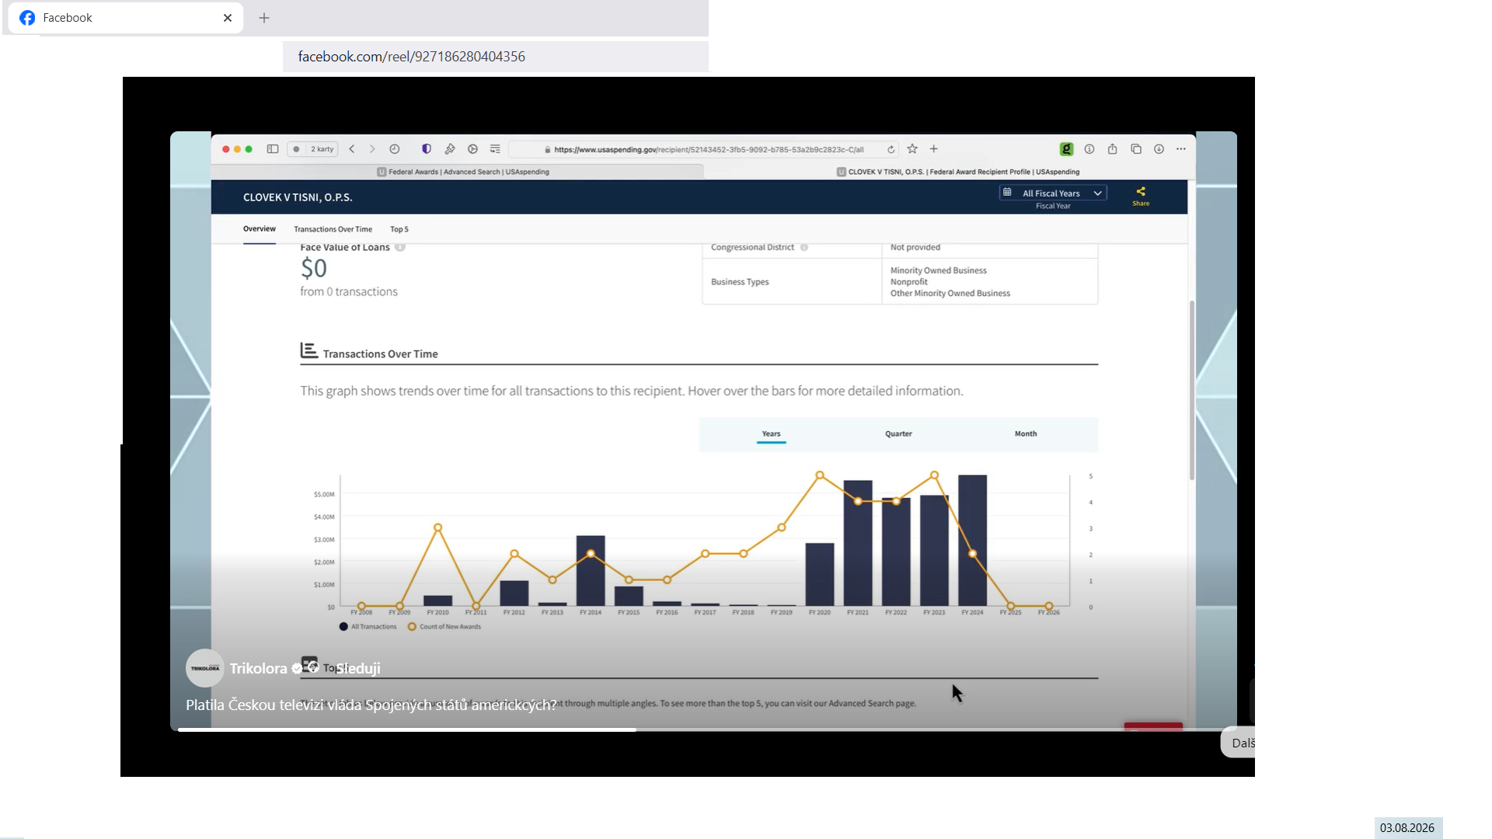1492x839 pixels.
Task: Go forward using the right chevron
Action: pyautogui.click(x=372, y=149)
